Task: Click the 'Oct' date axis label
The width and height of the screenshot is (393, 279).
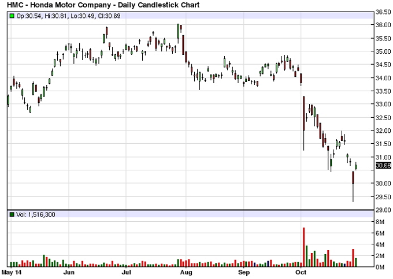Action: (x=301, y=272)
